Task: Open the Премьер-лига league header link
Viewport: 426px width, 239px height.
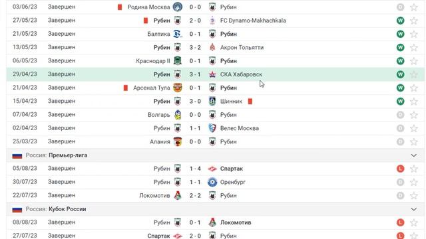Action: 68,155
